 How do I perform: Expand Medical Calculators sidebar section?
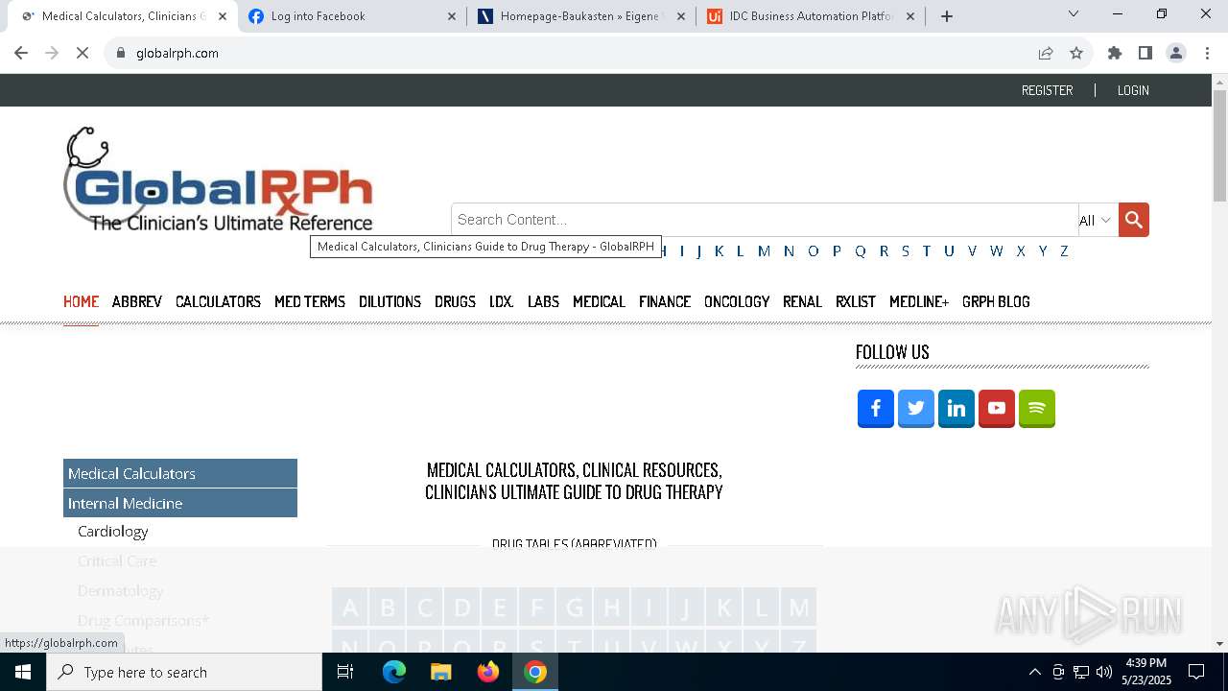pyautogui.click(x=180, y=473)
